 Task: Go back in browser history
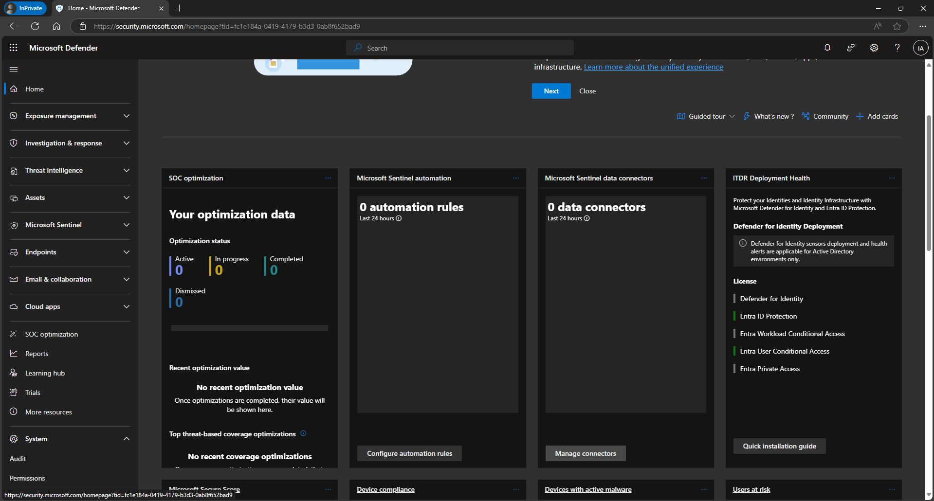pyautogui.click(x=14, y=26)
